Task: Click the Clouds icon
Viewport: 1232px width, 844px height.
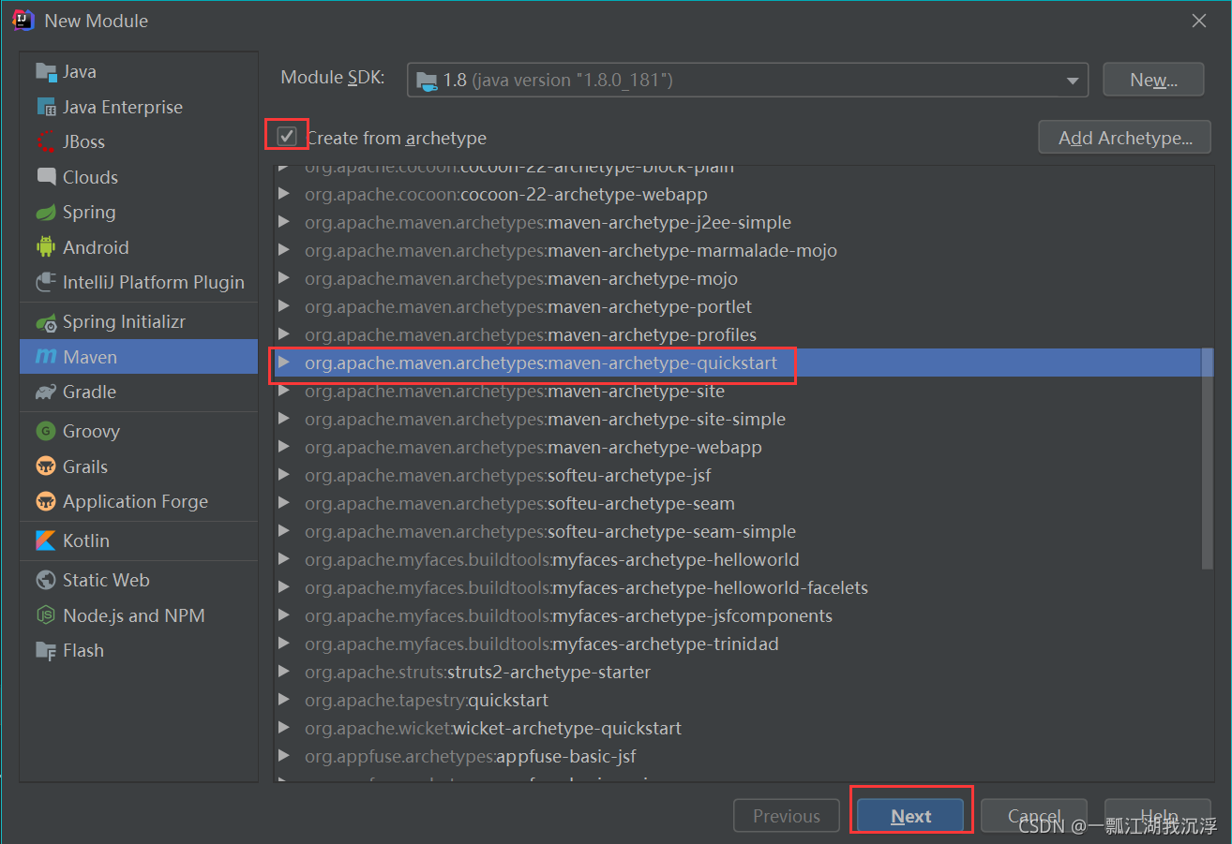Action: (x=46, y=177)
